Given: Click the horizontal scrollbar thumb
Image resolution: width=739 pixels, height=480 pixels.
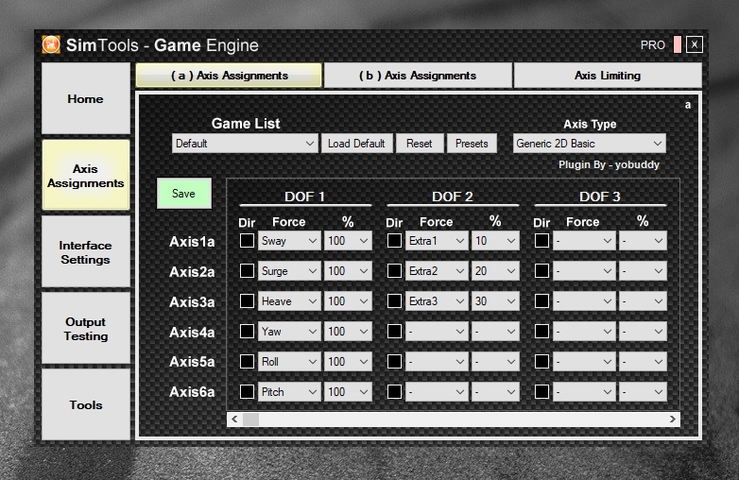Looking at the screenshot, I should [x=250, y=420].
